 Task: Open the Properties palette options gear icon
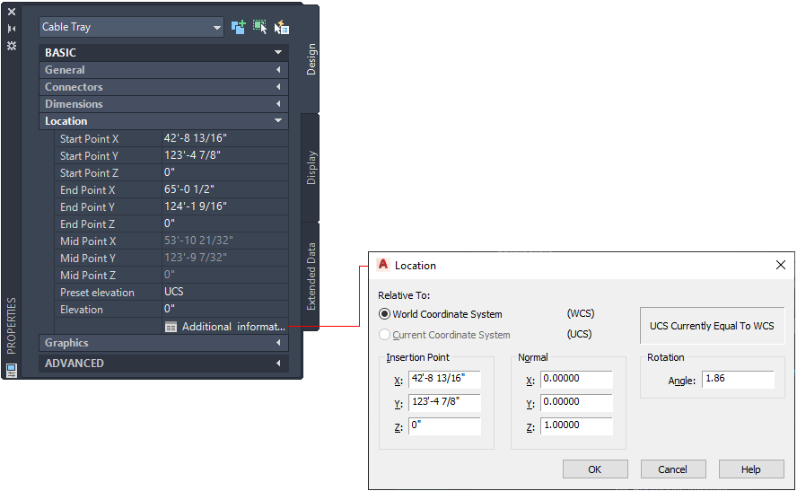tap(11, 46)
